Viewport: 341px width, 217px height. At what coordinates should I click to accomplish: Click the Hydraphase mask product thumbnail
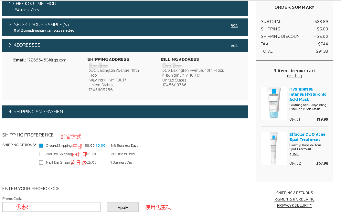tap(273, 103)
